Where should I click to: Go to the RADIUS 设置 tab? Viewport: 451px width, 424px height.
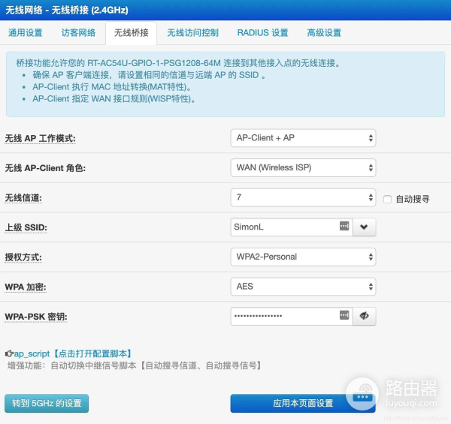pyautogui.click(x=262, y=33)
